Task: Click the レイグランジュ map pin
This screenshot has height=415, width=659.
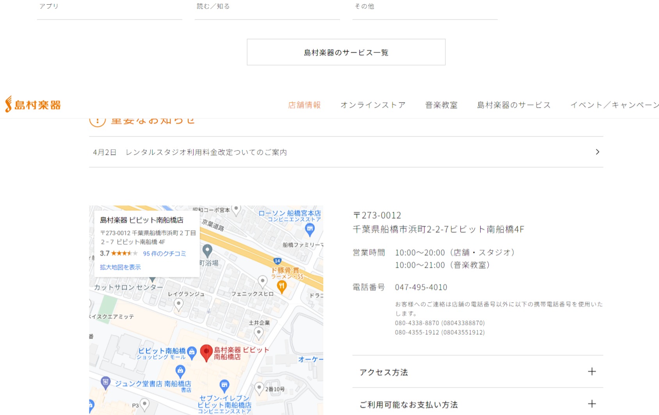Action: [178, 305]
